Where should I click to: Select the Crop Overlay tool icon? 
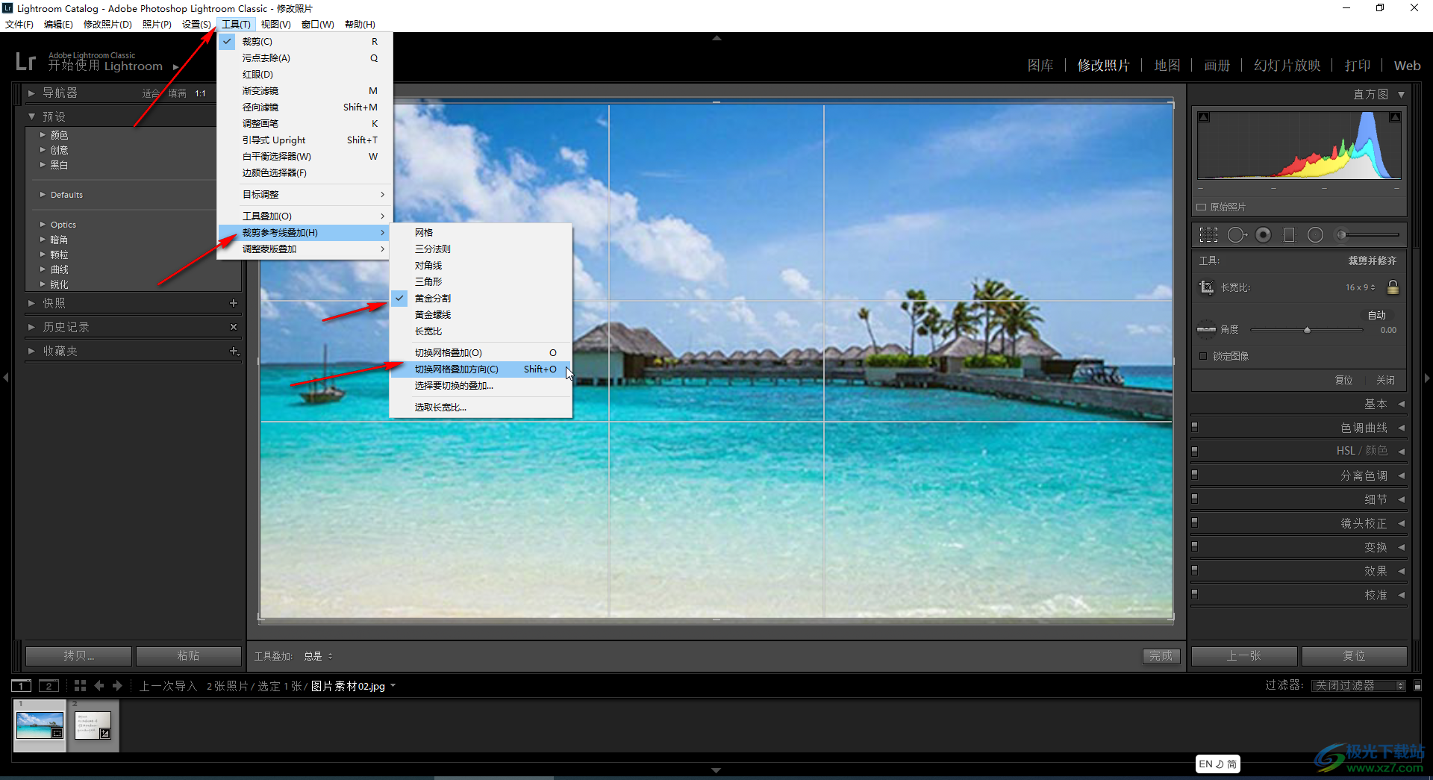[1208, 235]
